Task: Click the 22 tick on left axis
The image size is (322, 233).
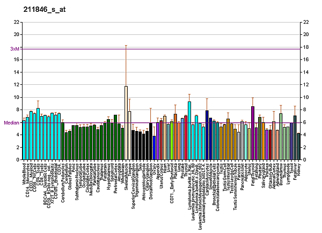Action: point(17,22)
